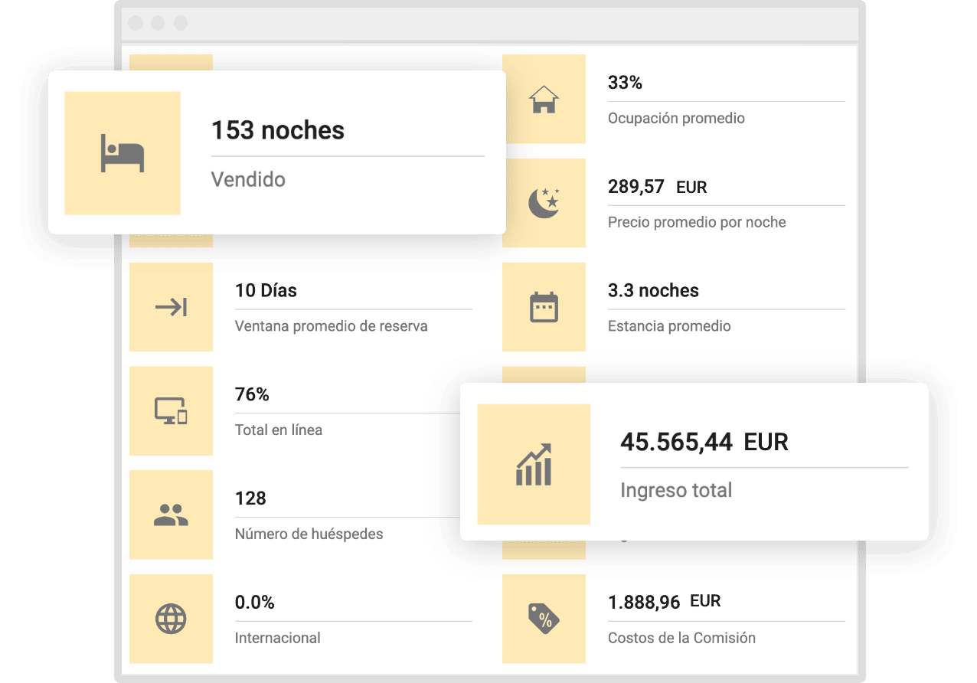
Task: Click the Ocupación promedio label
Action: coord(676,118)
